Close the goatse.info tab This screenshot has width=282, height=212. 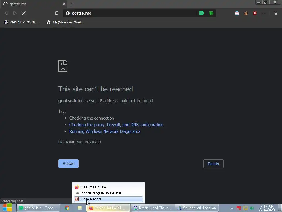64,4
